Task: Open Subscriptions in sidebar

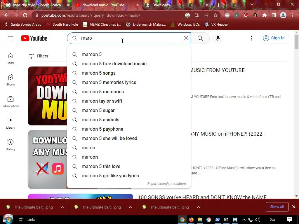Action: 11,102
